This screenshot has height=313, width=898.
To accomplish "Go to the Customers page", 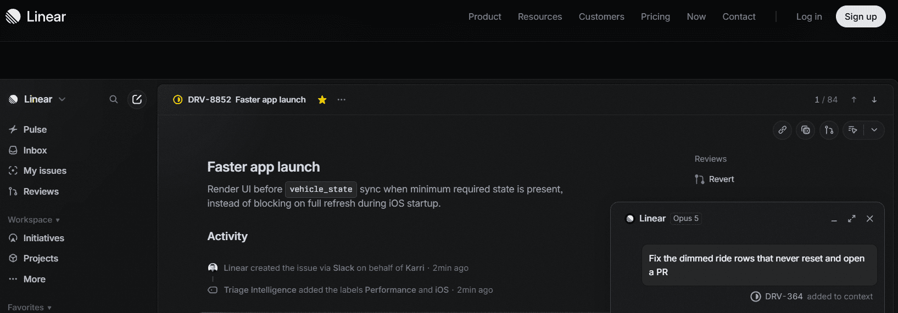I will (601, 16).
